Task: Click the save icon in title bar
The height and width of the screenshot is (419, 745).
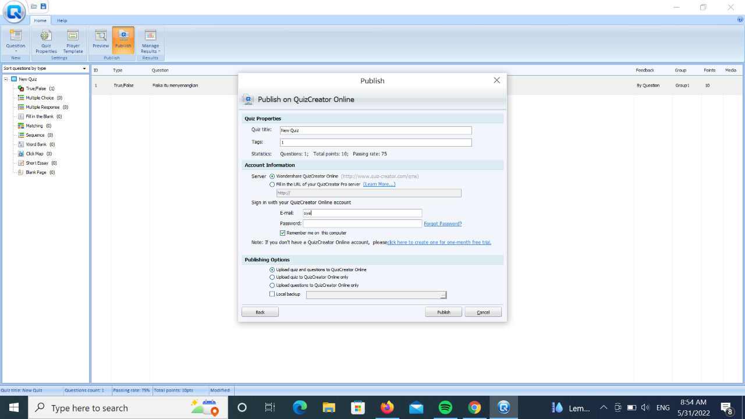Action: point(43,6)
